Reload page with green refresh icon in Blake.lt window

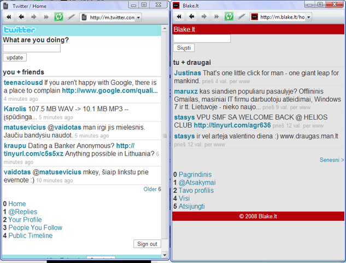[x=229, y=16]
